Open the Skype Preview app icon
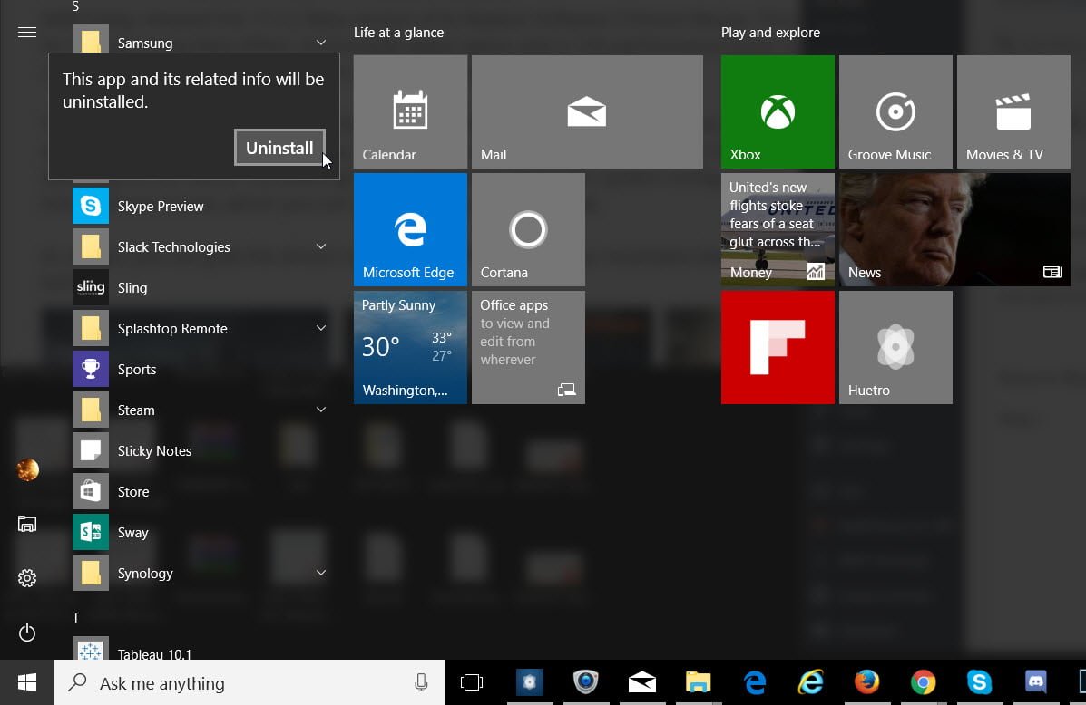Image resolution: width=1086 pixels, height=705 pixels. (91, 206)
